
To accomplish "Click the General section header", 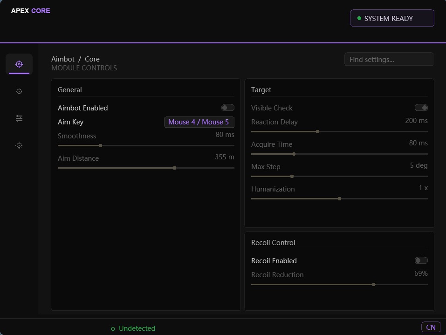I will [x=70, y=90].
